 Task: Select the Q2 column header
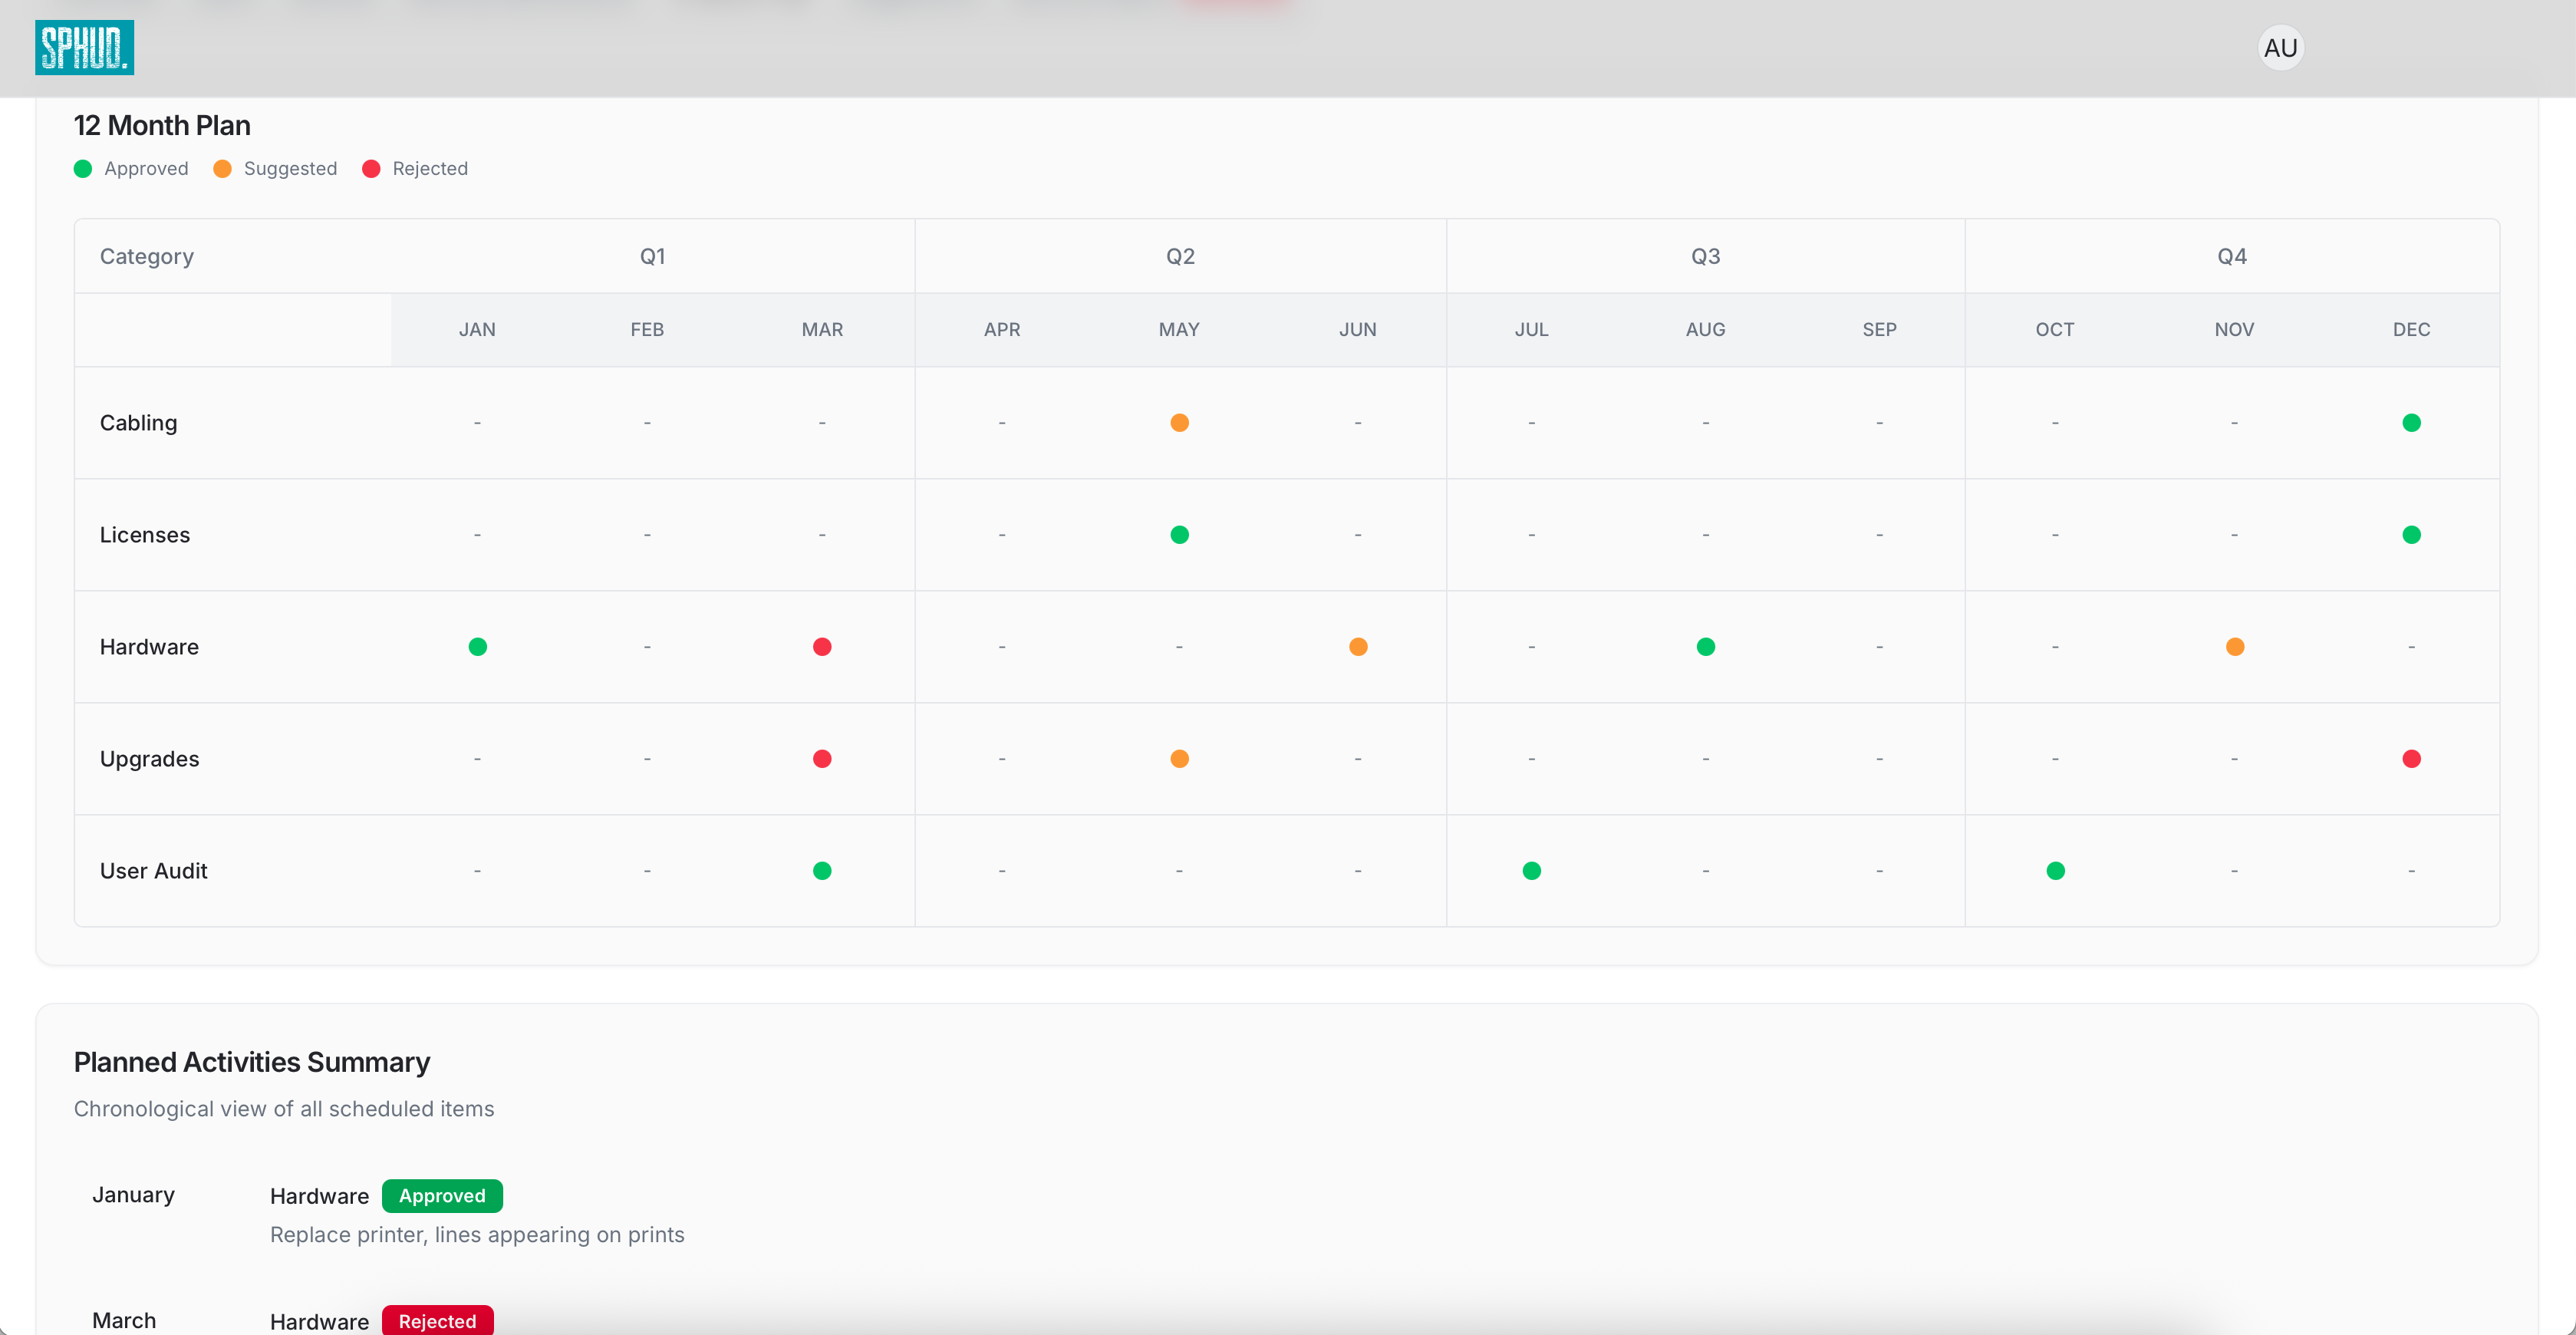click(1180, 256)
